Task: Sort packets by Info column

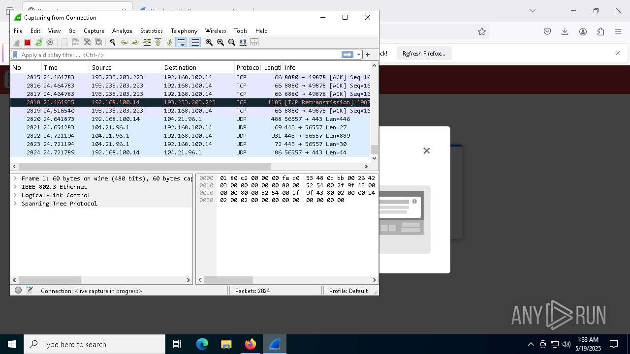Action: point(326,67)
